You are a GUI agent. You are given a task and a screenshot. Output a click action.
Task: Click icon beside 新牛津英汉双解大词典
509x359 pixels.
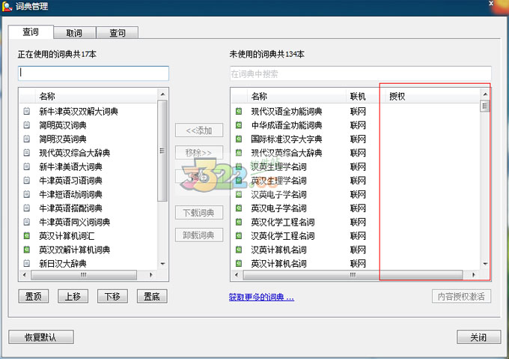pyautogui.click(x=27, y=112)
